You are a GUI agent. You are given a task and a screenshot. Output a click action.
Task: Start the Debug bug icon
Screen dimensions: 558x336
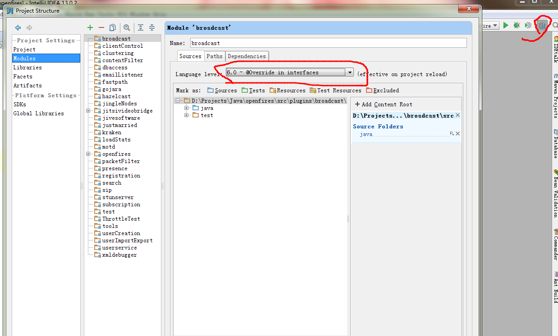point(516,26)
